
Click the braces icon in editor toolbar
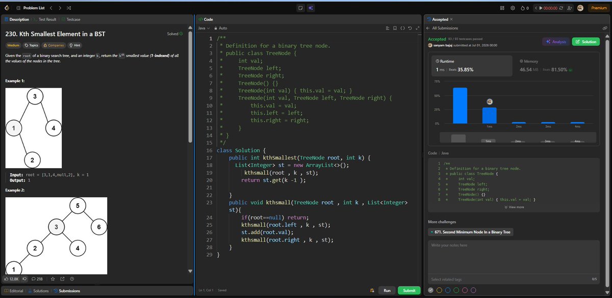tap(403, 28)
